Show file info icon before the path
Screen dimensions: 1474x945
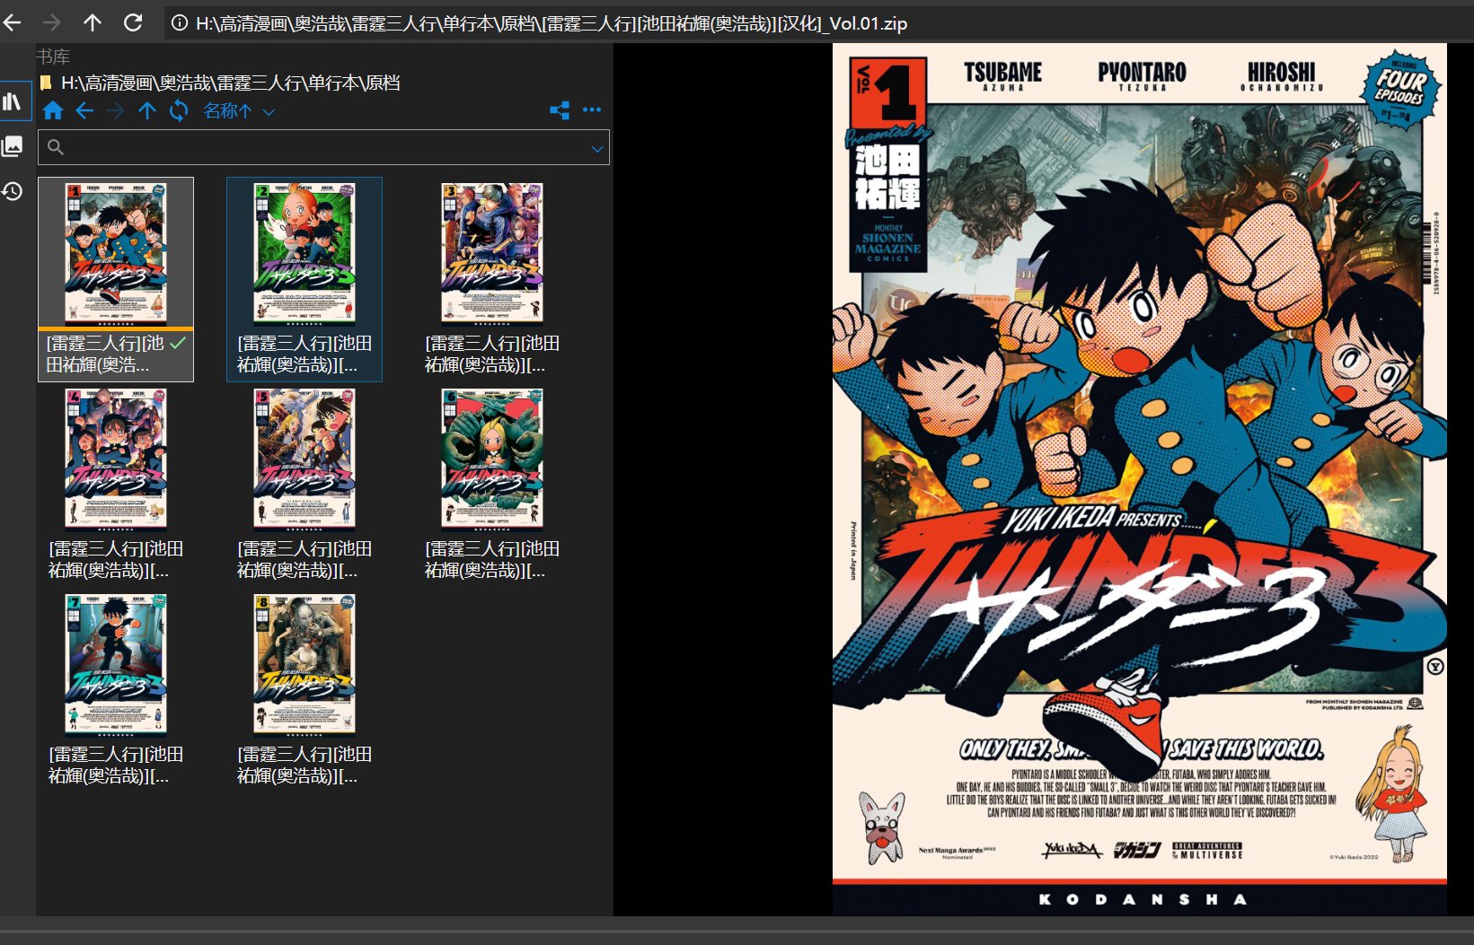(180, 23)
